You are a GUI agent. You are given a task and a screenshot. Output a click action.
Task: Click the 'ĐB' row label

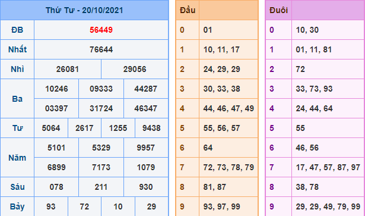(x=17, y=30)
